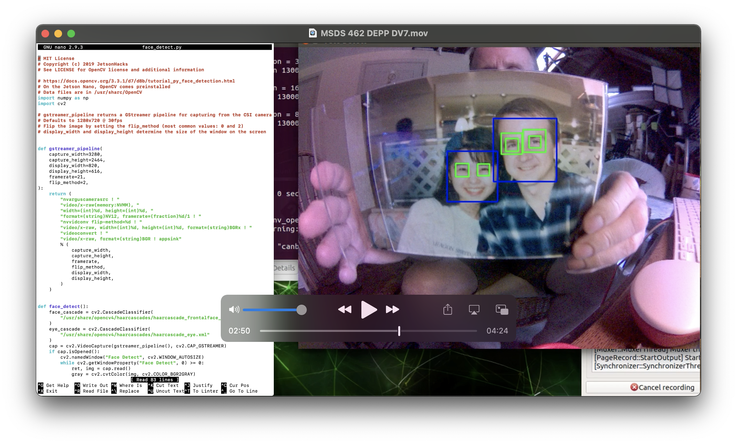This screenshot has height=444, width=737.
Task: Click the 'flip_method=2,' line
Action: coord(69,183)
